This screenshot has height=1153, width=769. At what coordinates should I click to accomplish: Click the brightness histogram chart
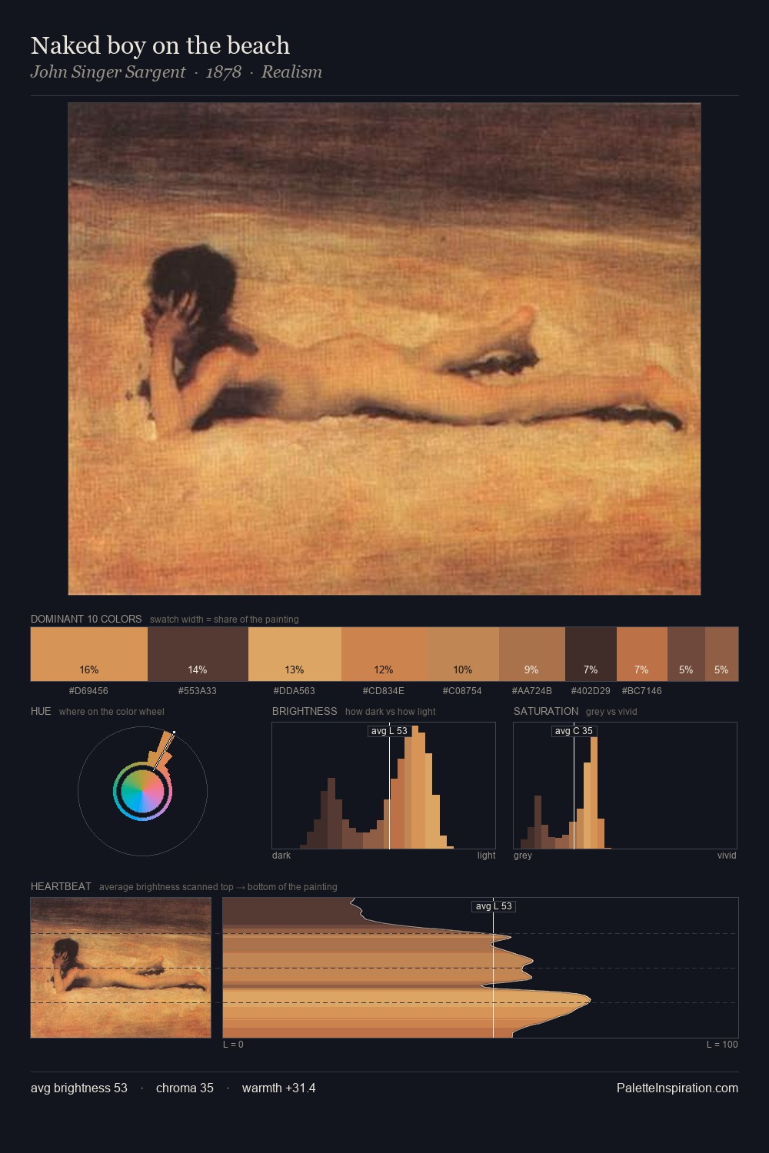tap(384, 786)
